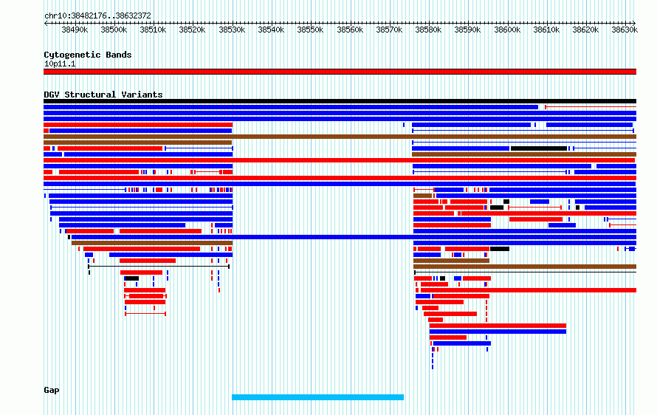Click the 38590k ruler tick label
The height and width of the screenshot is (415, 657).
pyautogui.click(x=467, y=30)
